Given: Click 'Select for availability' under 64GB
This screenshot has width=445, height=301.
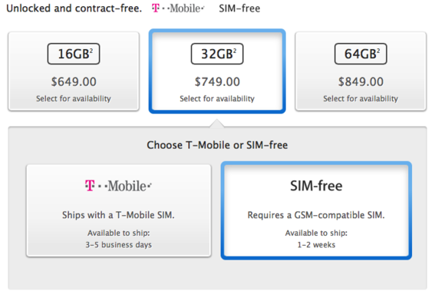Looking at the screenshot, I should point(361,98).
